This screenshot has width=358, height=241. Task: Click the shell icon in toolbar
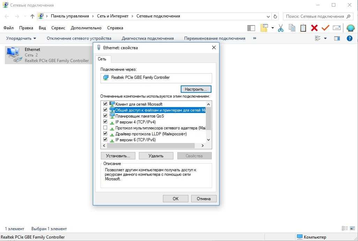tap(350, 28)
